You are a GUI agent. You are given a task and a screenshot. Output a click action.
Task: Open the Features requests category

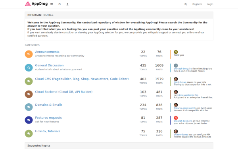(48, 118)
